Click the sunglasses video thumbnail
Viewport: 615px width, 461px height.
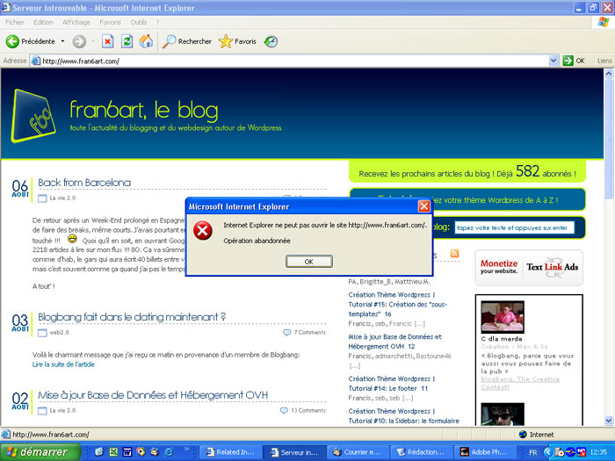tap(503, 414)
